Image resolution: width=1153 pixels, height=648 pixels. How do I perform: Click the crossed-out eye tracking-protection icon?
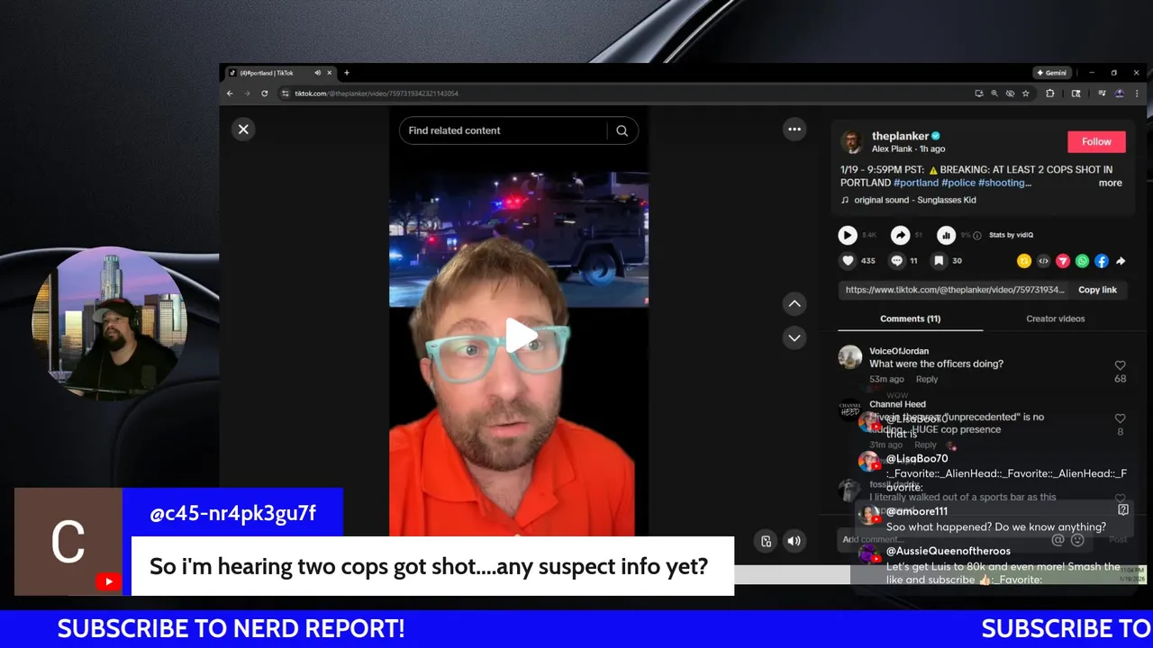click(1010, 94)
